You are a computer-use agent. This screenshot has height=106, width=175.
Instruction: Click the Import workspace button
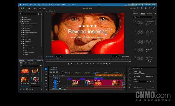pos(35,8)
